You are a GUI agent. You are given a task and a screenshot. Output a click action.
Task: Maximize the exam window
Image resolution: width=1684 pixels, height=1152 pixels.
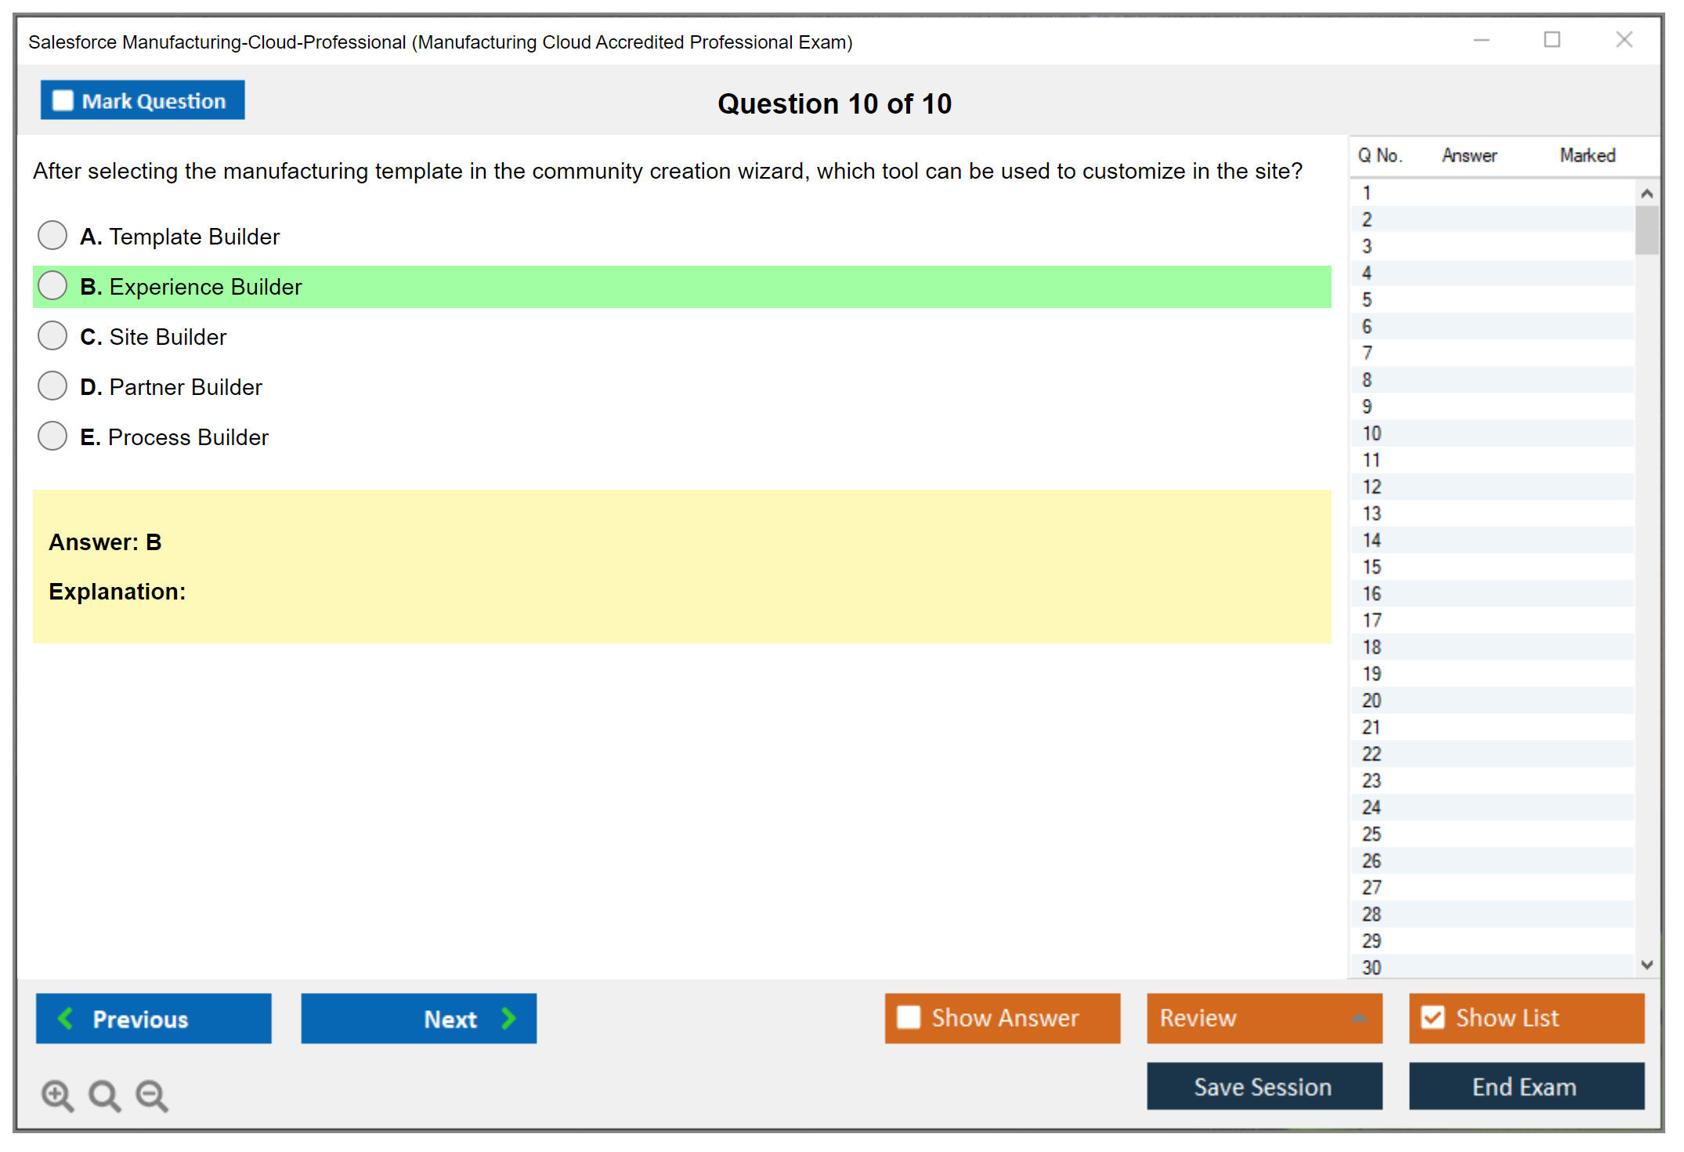point(1552,40)
